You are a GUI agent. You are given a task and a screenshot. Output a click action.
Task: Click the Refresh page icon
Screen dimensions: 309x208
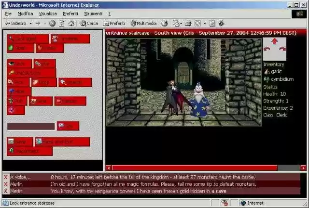pyautogui.click(x=62, y=24)
